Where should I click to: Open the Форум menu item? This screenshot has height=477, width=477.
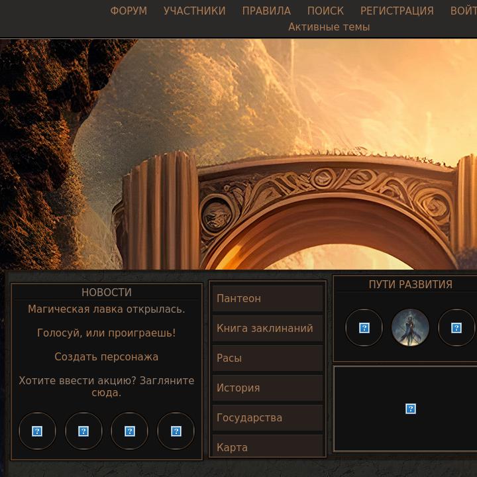129,11
